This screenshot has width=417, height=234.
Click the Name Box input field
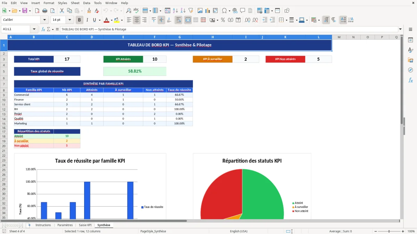(16, 29)
